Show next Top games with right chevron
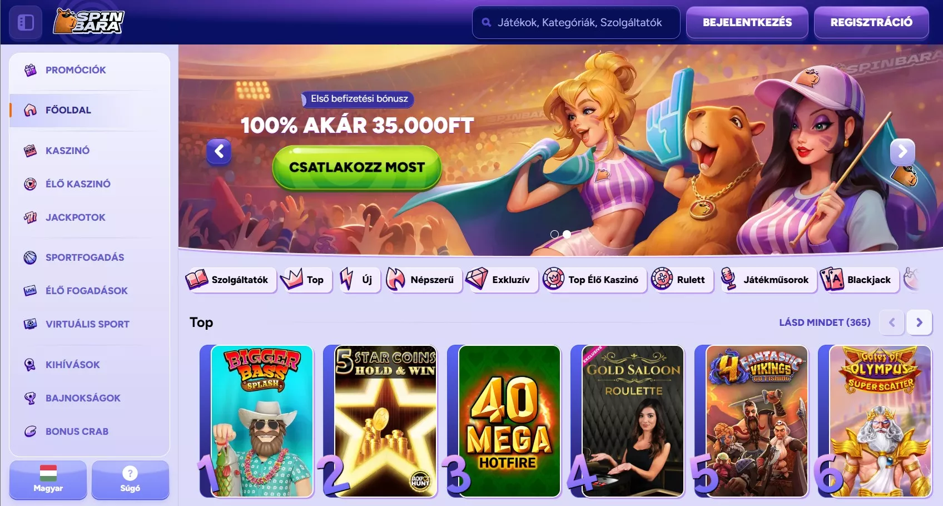The image size is (943, 506). coord(919,323)
